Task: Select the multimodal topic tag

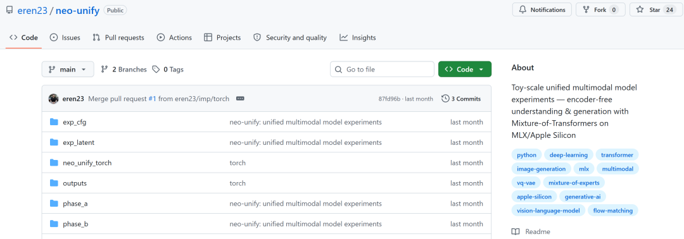Action: coord(617,168)
